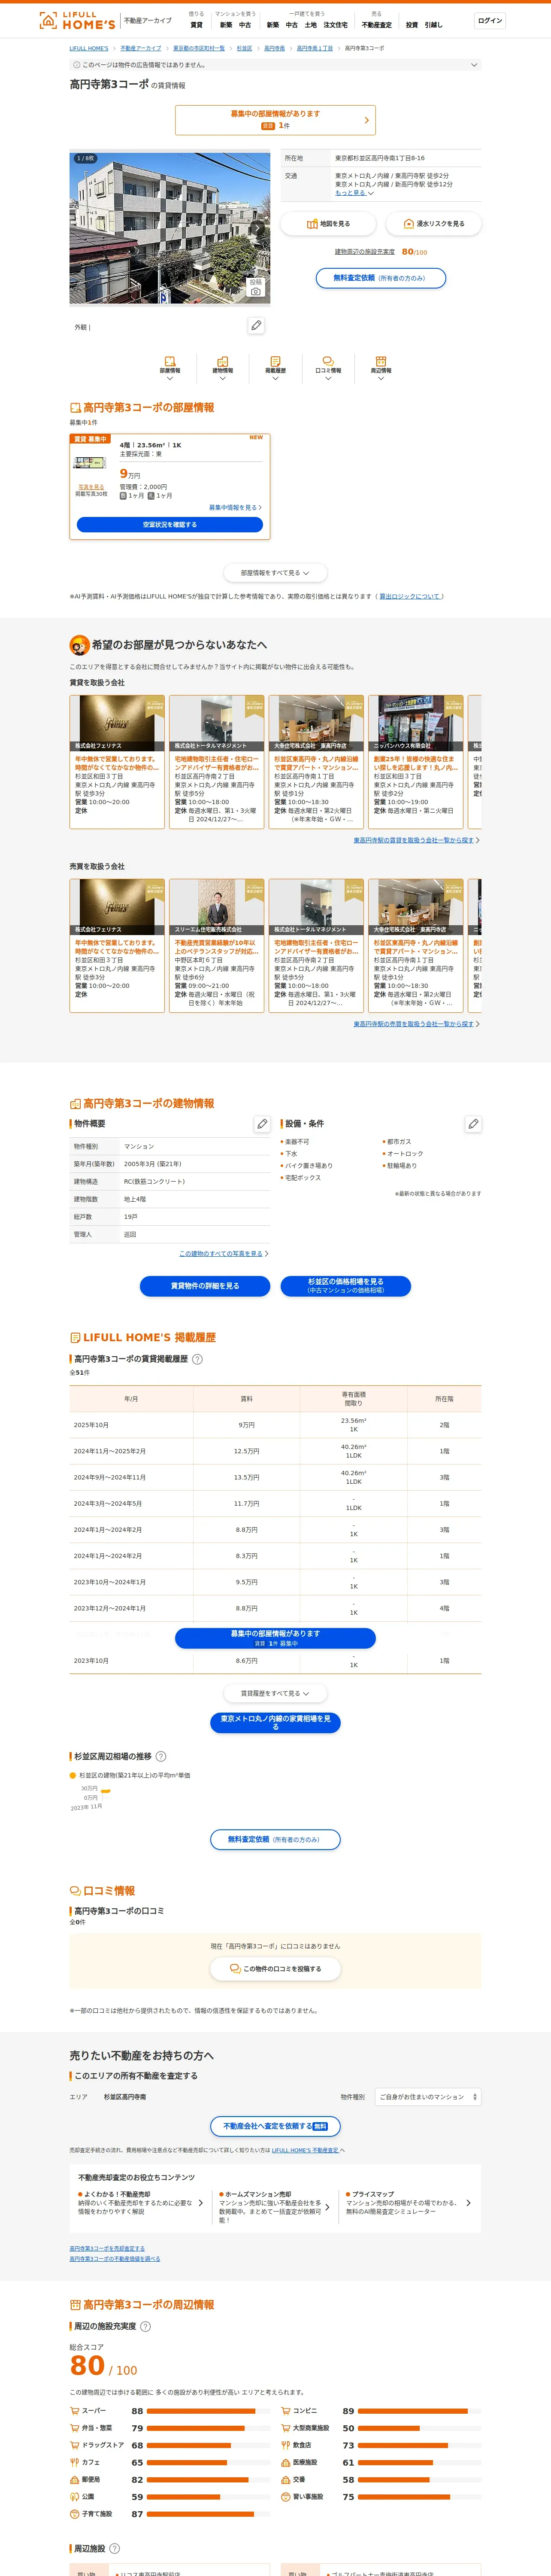Open arrow of プライスマップ item
Viewport: 551px width, 2576px height.
[x=468, y=2203]
